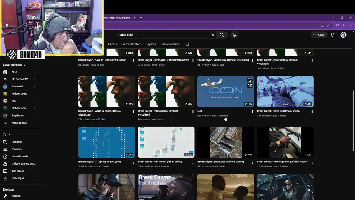Open options for 'white noise.' video
The image size is (355, 200).
click(193, 111)
